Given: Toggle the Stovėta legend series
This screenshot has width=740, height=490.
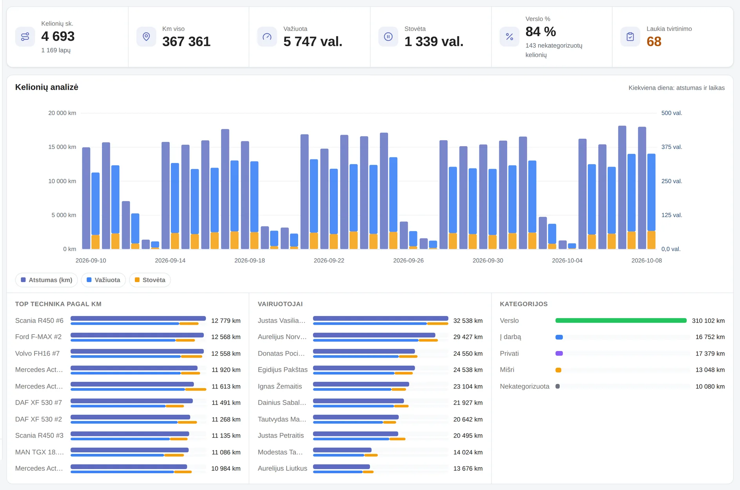Looking at the screenshot, I should (150, 280).
